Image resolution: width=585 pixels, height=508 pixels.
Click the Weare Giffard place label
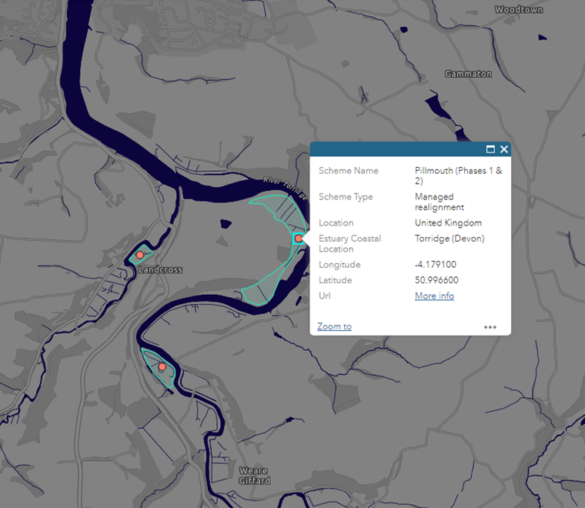coord(254,476)
